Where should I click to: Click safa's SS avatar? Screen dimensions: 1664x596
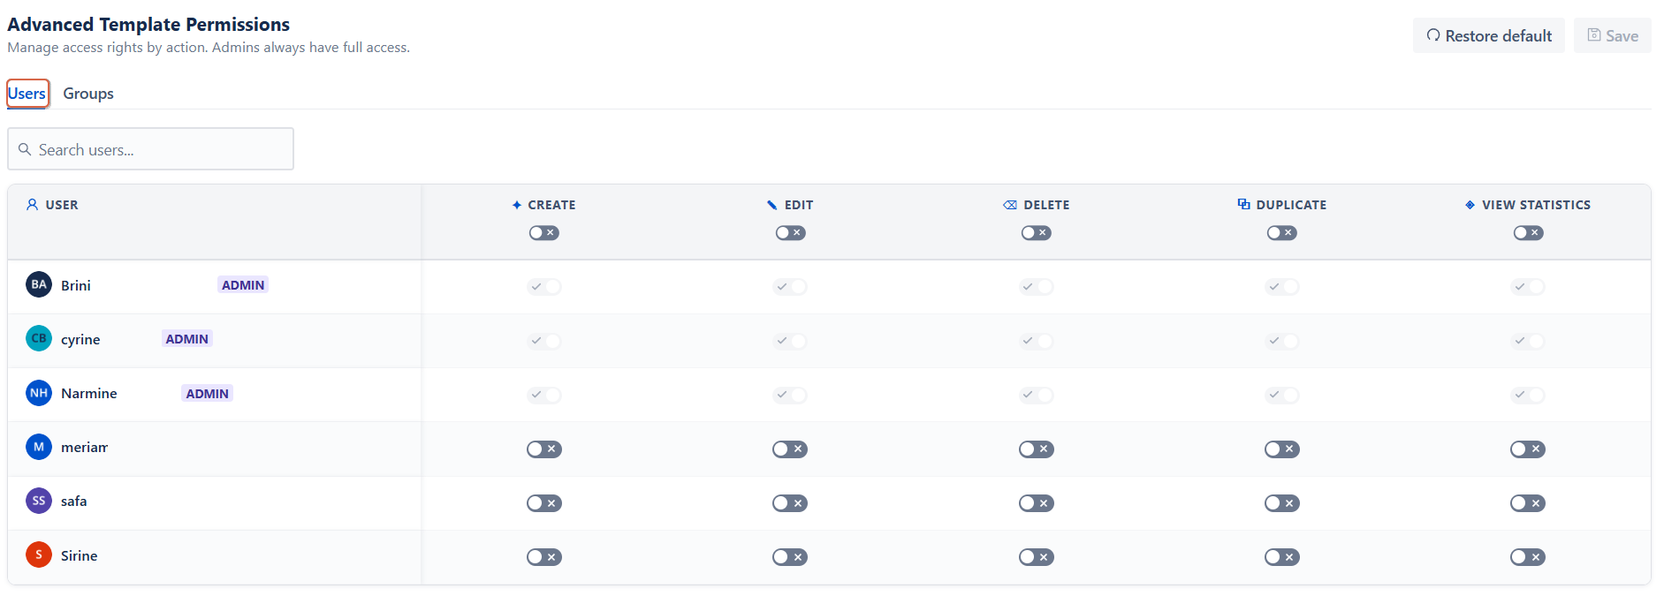tap(39, 501)
